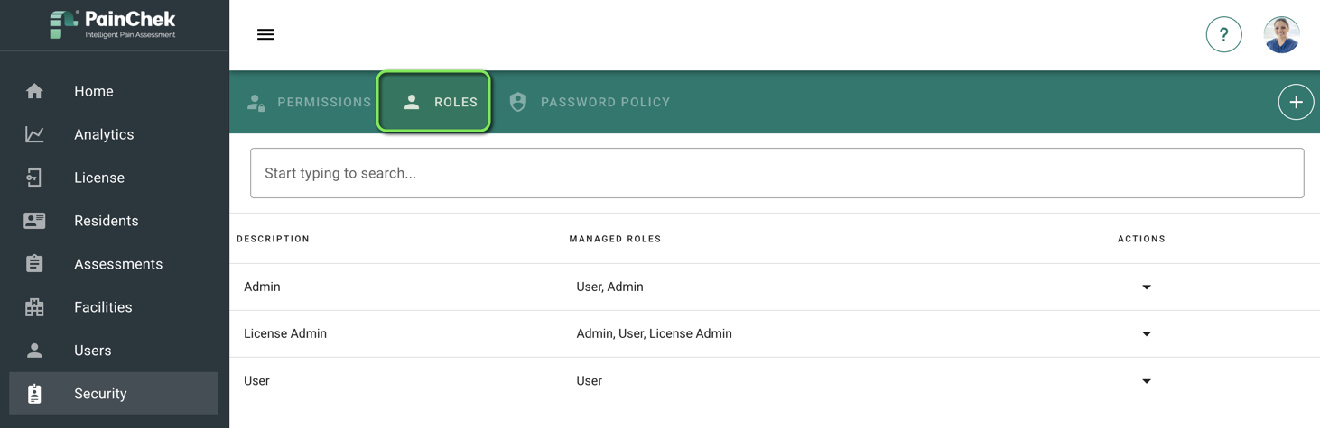Click the Home house icon in sidebar
Viewport: 1320px width, 428px height.
(34, 91)
